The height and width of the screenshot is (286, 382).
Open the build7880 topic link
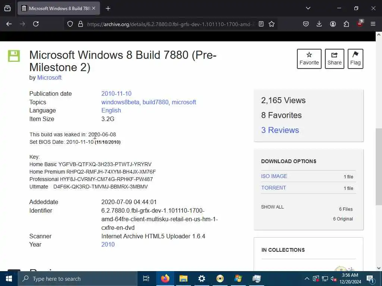point(156,102)
